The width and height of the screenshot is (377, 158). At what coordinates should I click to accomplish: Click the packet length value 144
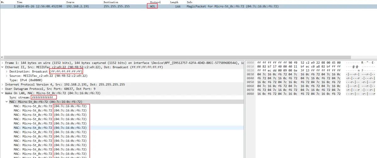[x=178, y=7]
